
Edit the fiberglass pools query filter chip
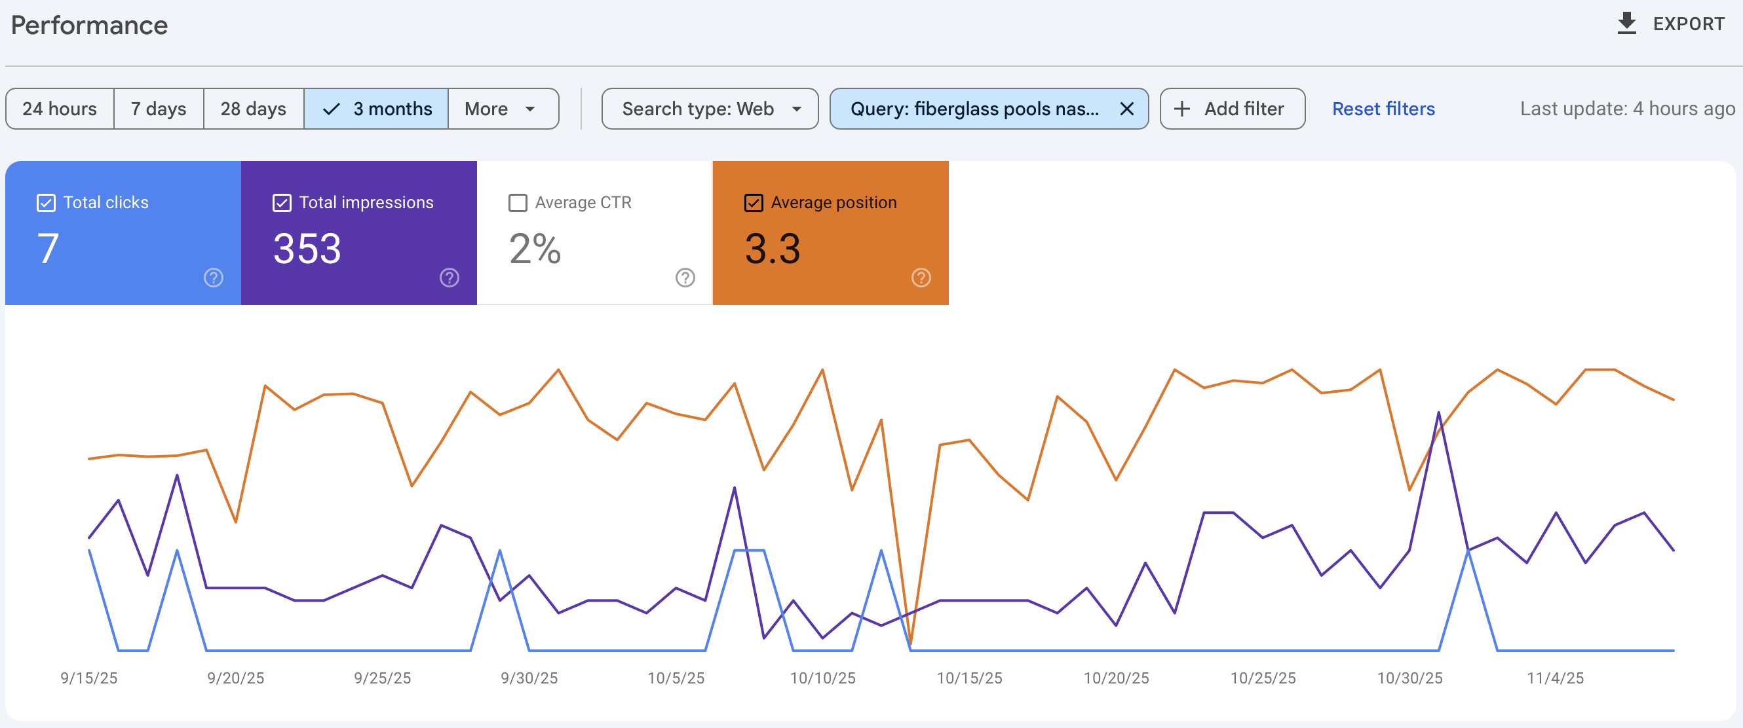click(x=973, y=109)
